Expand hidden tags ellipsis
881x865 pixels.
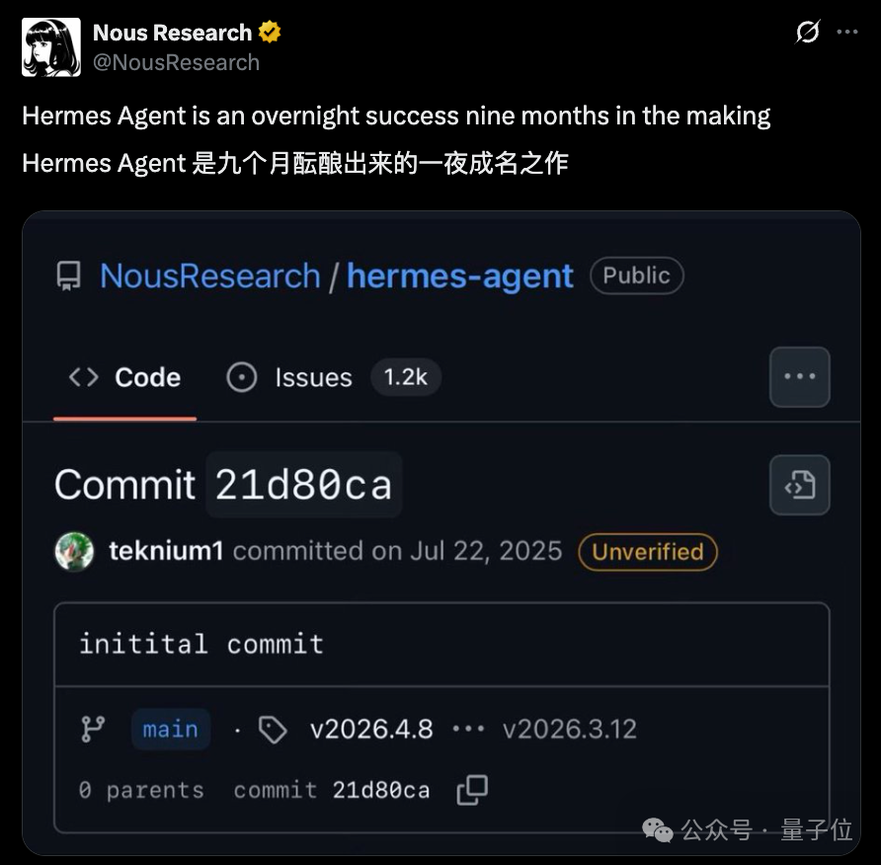(x=468, y=730)
